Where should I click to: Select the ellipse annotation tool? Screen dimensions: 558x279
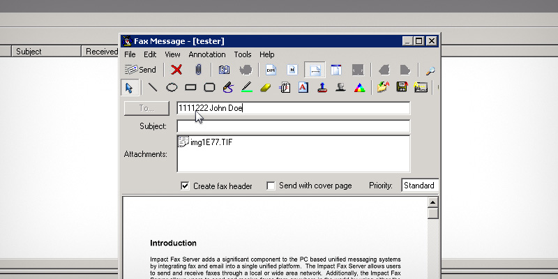(x=171, y=88)
